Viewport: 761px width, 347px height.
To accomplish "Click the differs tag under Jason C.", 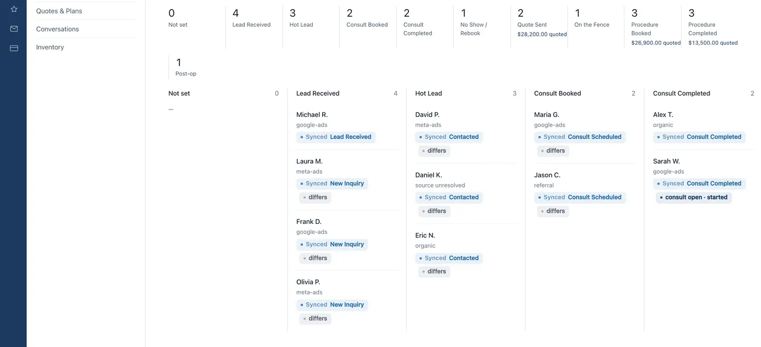I will (x=553, y=211).
